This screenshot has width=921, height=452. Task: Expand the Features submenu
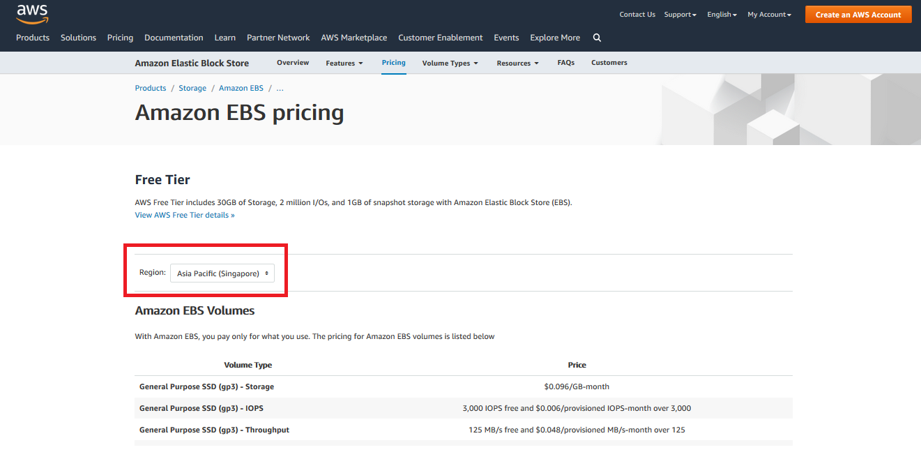(x=344, y=63)
